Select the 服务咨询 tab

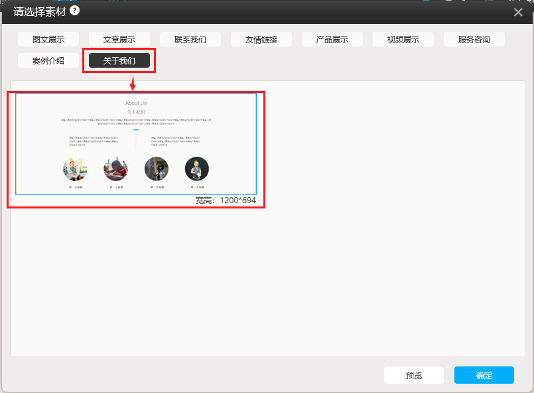[474, 39]
